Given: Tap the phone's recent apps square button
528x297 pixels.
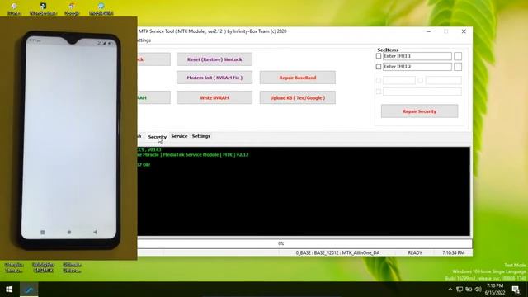Looking at the screenshot, I should click(x=43, y=233).
